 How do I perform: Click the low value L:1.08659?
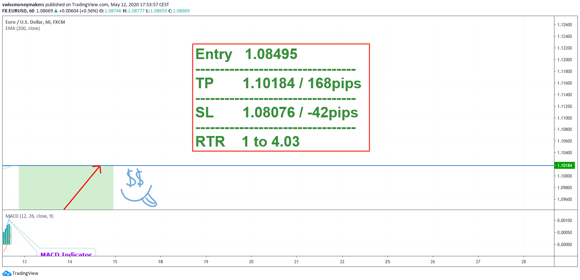[156, 11]
